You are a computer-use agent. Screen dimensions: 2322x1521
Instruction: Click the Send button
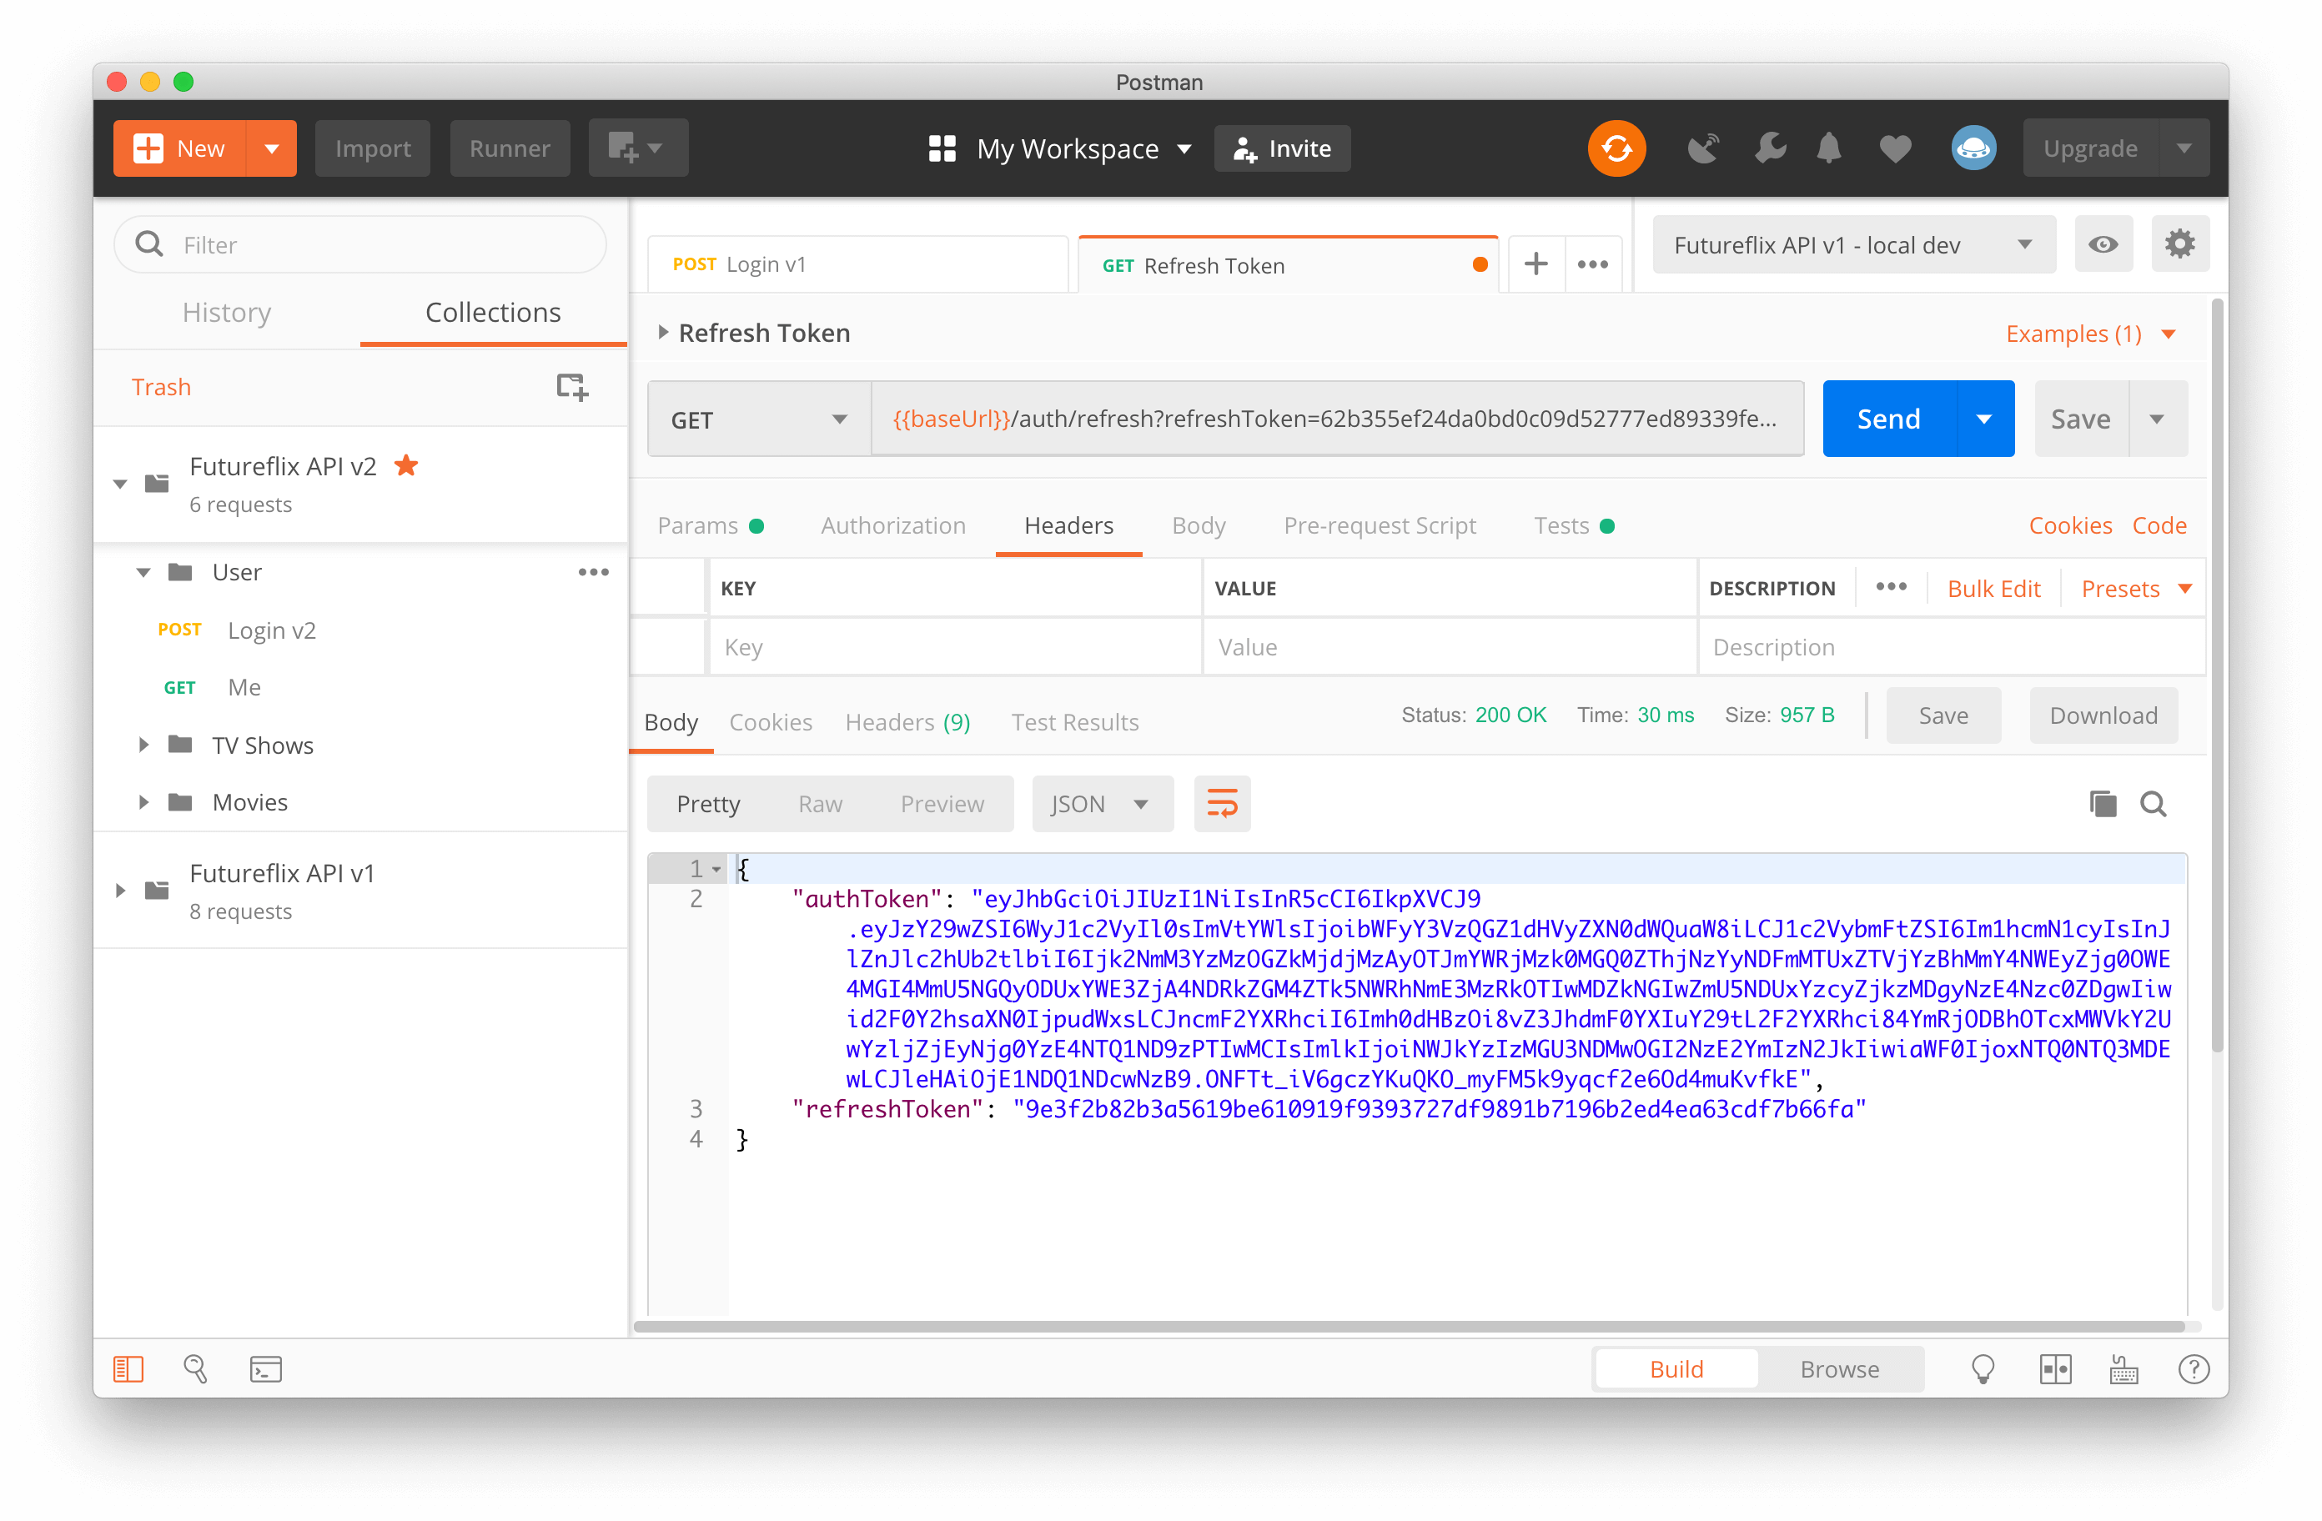tap(1889, 418)
